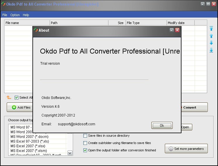Viewport: 218px width, 166px height.
Task: Click support@okdosoft.com email text
Action: point(77,124)
